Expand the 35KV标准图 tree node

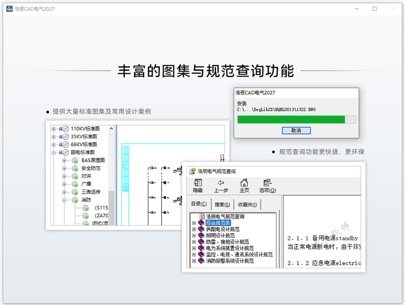point(53,137)
